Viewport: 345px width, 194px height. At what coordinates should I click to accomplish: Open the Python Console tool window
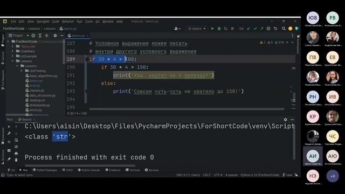89,170
